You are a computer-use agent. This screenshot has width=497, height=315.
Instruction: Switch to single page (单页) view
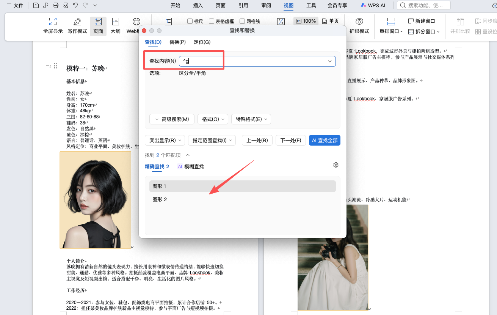click(x=331, y=21)
